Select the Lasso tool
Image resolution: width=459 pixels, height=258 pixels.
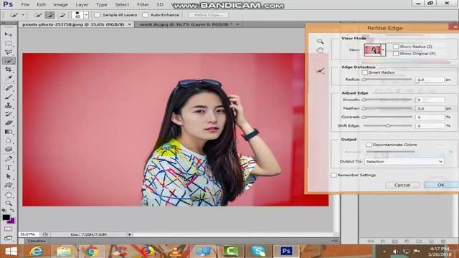point(9,52)
